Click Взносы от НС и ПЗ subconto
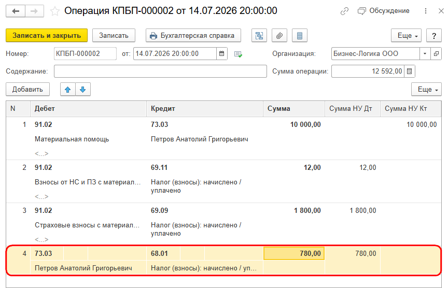Screen dimensions: 448x288 coord(88,182)
